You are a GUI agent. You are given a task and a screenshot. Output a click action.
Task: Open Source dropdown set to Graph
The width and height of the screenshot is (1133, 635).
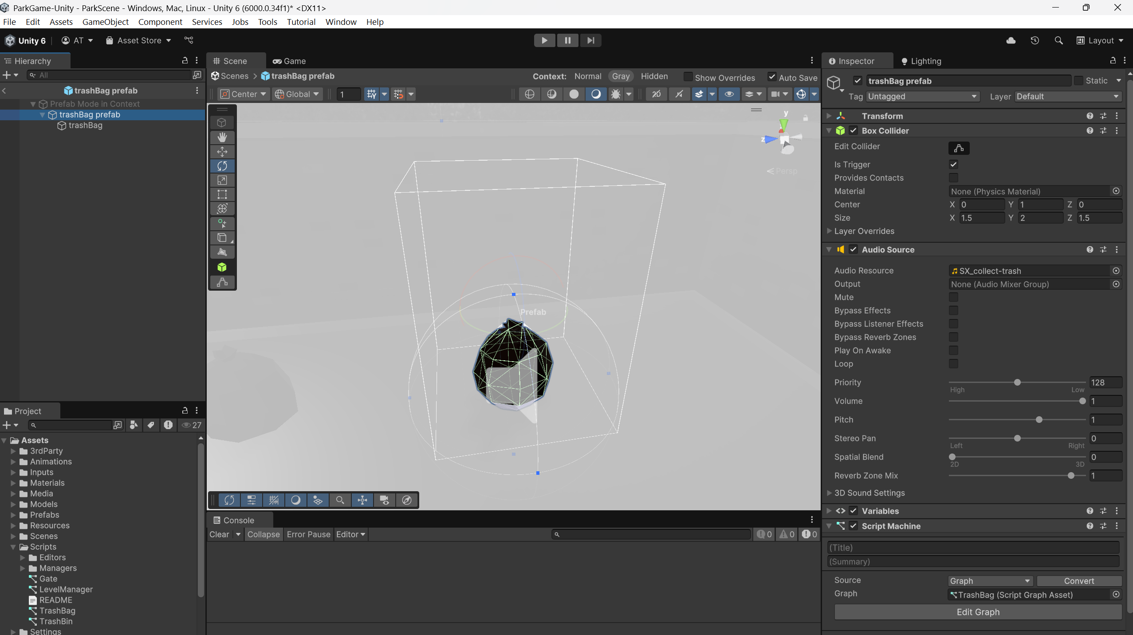(x=991, y=581)
